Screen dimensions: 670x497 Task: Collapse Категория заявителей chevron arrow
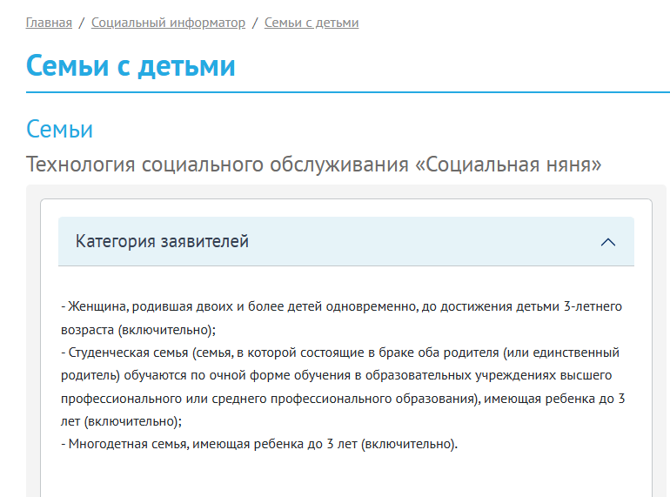(607, 242)
